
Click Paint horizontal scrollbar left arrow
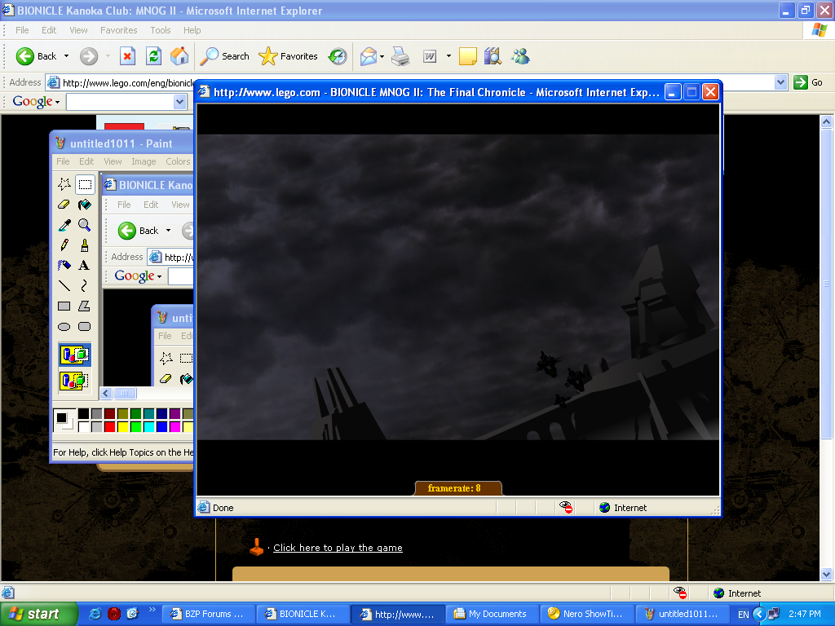click(106, 394)
